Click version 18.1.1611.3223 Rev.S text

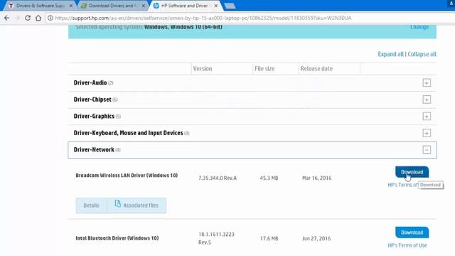click(216, 238)
